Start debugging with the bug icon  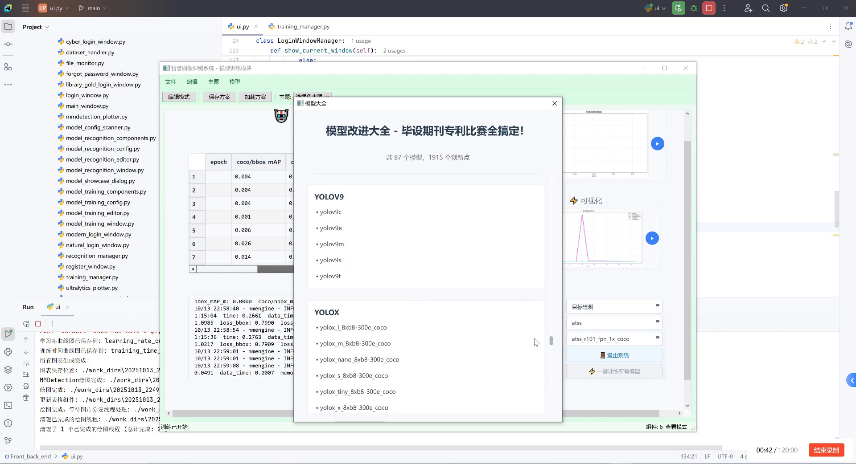click(694, 8)
